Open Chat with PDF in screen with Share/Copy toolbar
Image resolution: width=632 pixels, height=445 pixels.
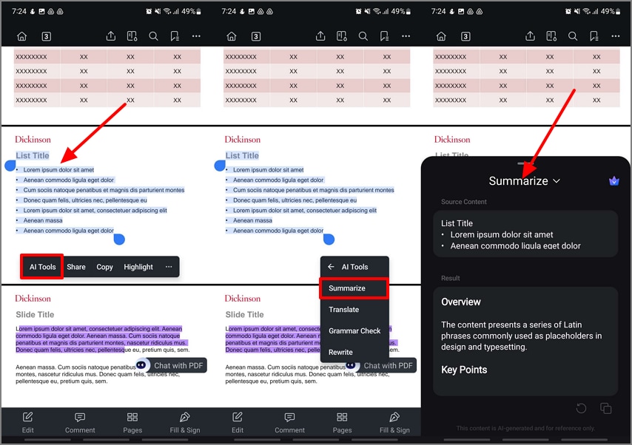click(172, 365)
